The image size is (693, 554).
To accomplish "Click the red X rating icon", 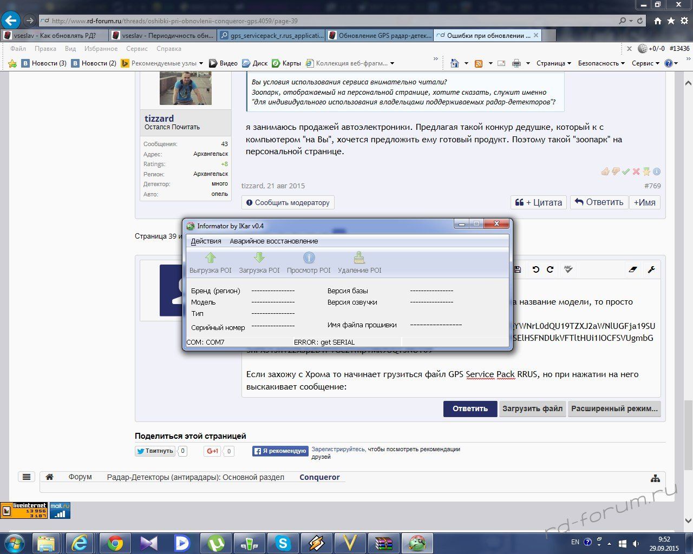I will [x=636, y=172].
